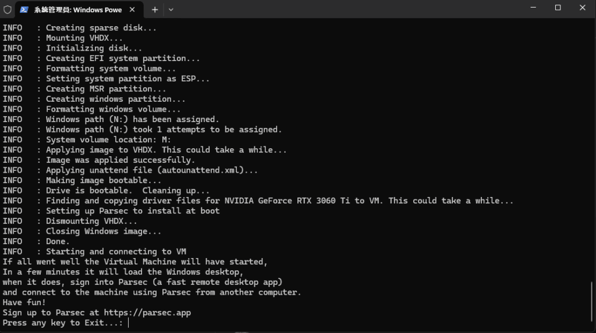Image resolution: width=596 pixels, height=333 pixels.
Task: Click the "Dismounting VHDX..." log line
Action: click(91, 221)
